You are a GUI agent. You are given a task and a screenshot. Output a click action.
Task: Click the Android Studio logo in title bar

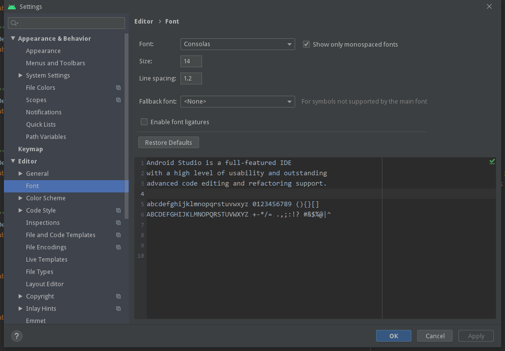tap(12, 7)
